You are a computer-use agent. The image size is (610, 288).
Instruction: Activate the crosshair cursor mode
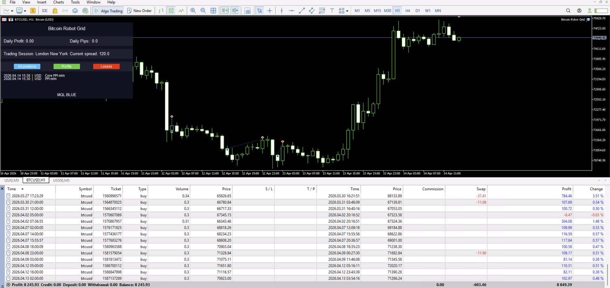tap(270, 10)
